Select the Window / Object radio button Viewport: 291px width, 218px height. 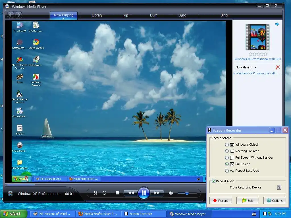(x=227, y=144)
